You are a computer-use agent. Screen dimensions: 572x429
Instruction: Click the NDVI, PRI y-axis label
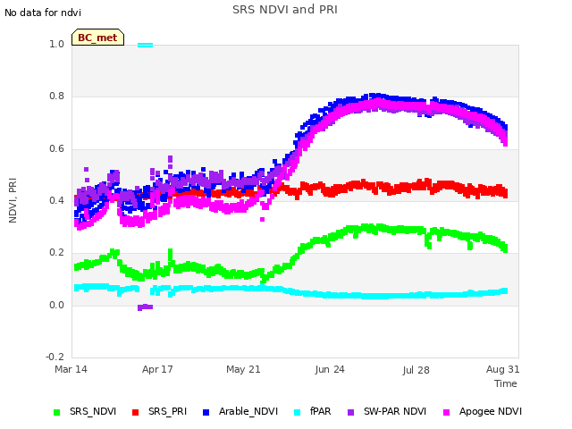coord(13,200)
